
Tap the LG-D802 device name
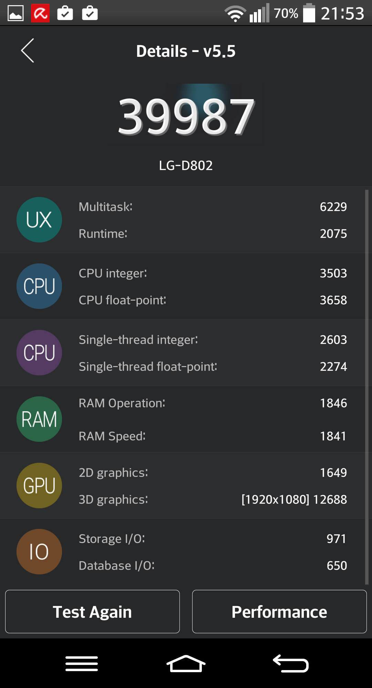186,166
